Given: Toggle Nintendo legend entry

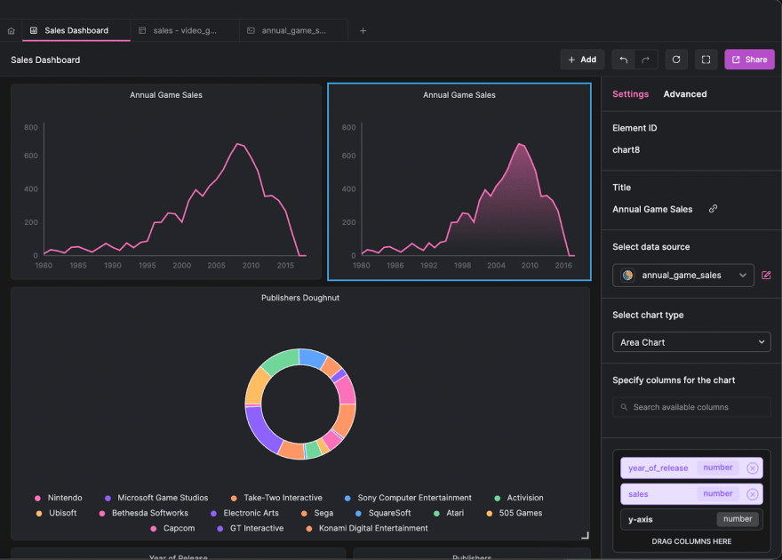Looking at the screenshot, I should [59, 498].
